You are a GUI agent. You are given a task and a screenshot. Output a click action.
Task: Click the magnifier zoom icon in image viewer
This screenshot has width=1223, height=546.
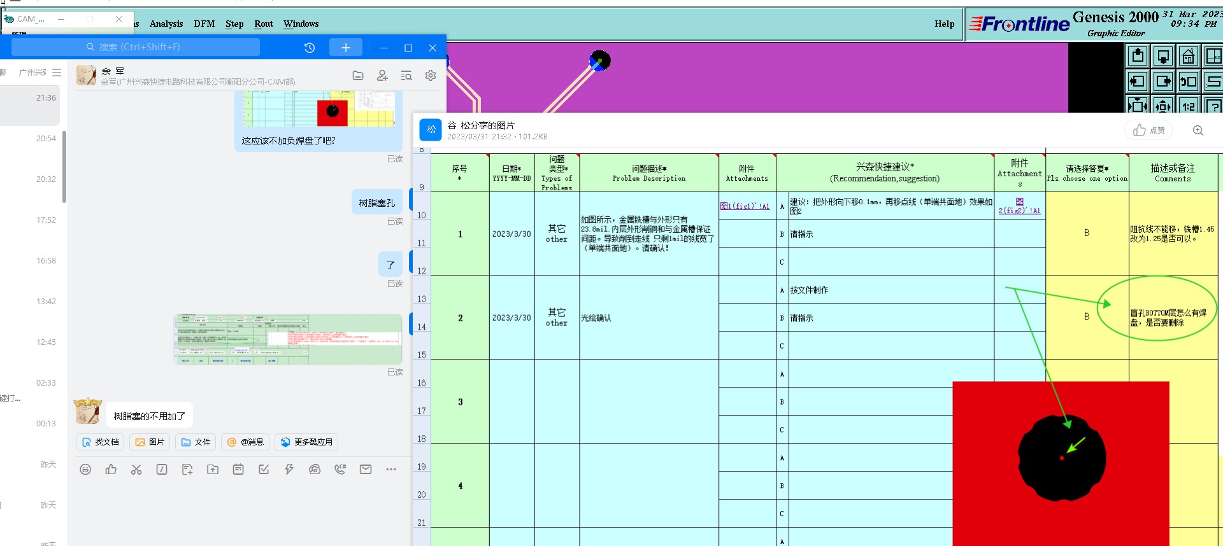1198,130
